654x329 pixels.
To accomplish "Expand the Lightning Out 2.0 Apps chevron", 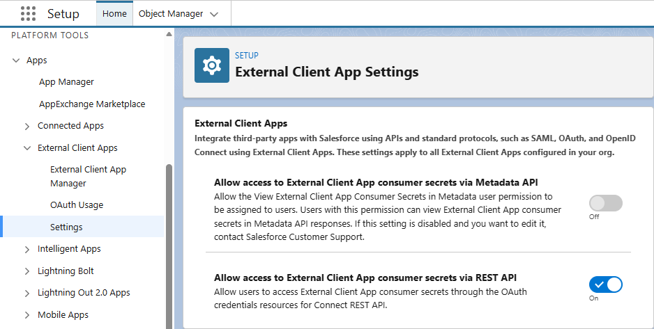I will click(x=27, y=294).
